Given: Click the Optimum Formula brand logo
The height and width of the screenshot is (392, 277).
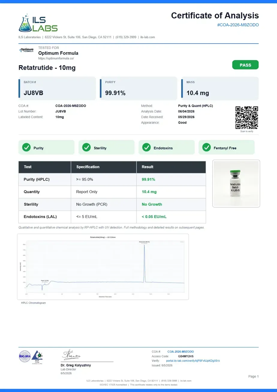Looking at the screenshot, I should (26, 50).
